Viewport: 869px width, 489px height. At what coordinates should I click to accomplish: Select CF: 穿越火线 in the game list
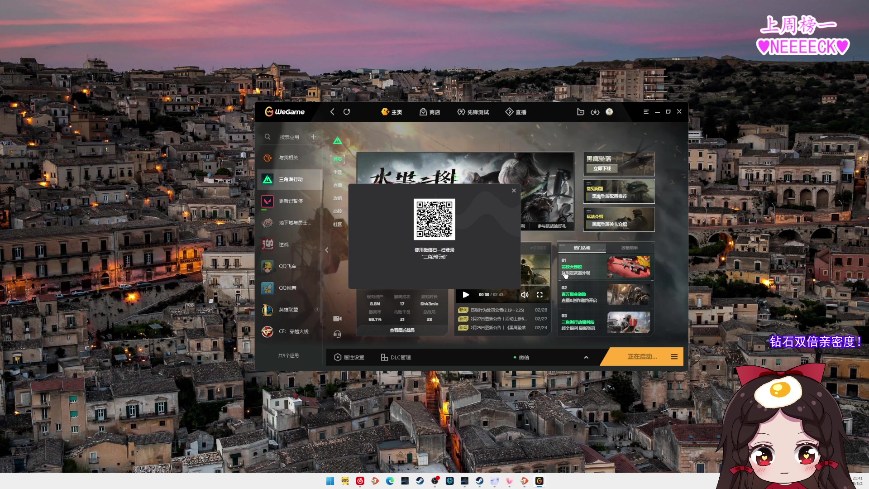tap(290, 331)
